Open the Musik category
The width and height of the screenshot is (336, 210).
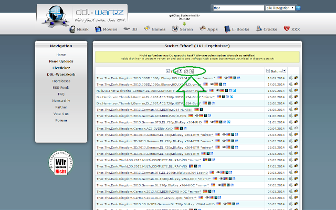coord(79,29)
